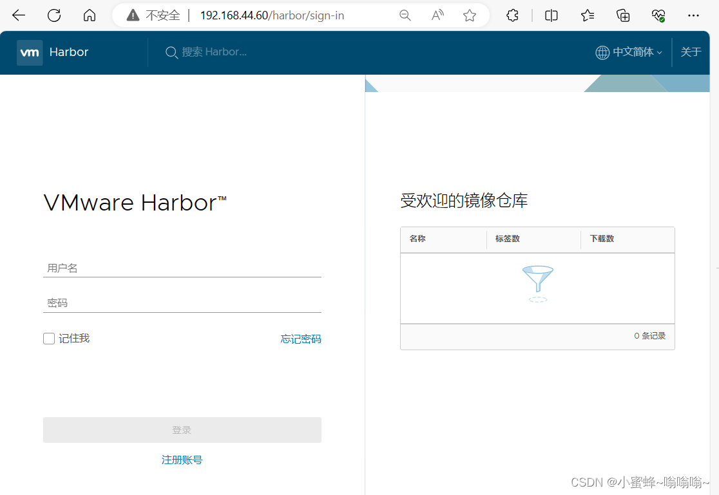Open browser settings and more menu

click(693, 15)
